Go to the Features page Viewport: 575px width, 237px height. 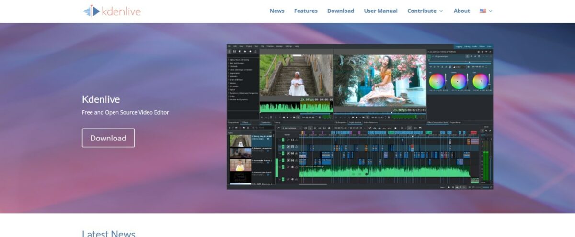[306, 11]
